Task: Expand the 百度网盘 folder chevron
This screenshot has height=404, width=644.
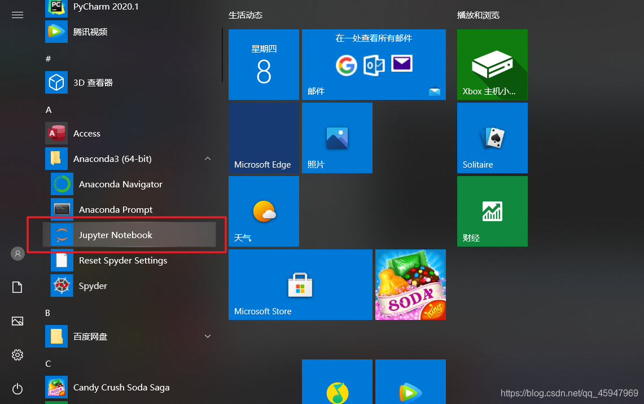Action: point(208,336)
